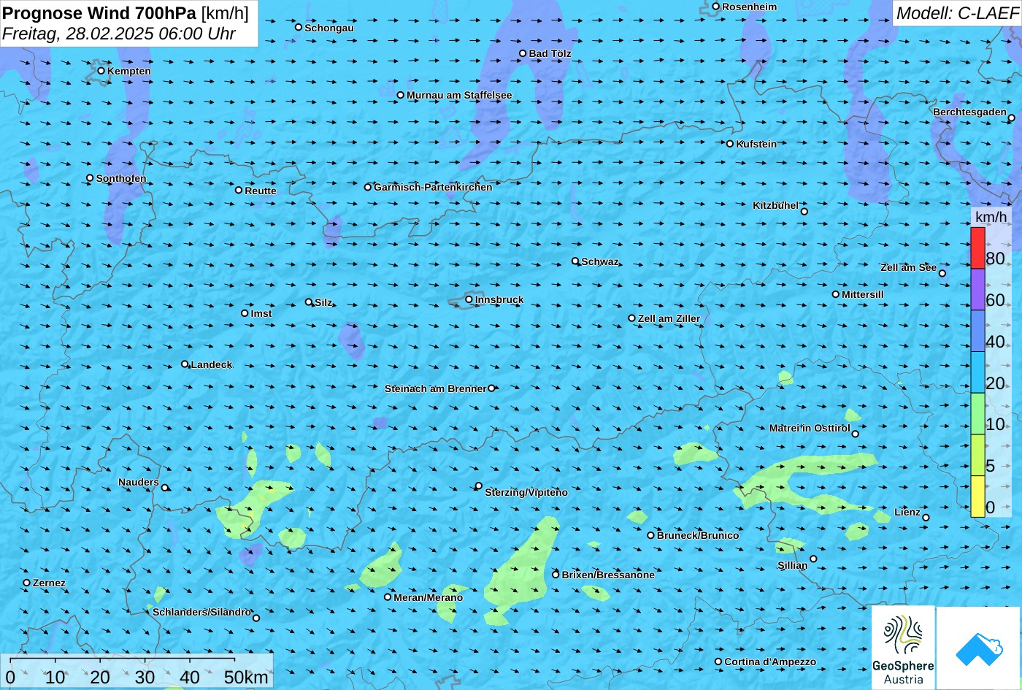Click the '50km' scale bar label
1022x690 pixels.
click(x=246, y=677)
